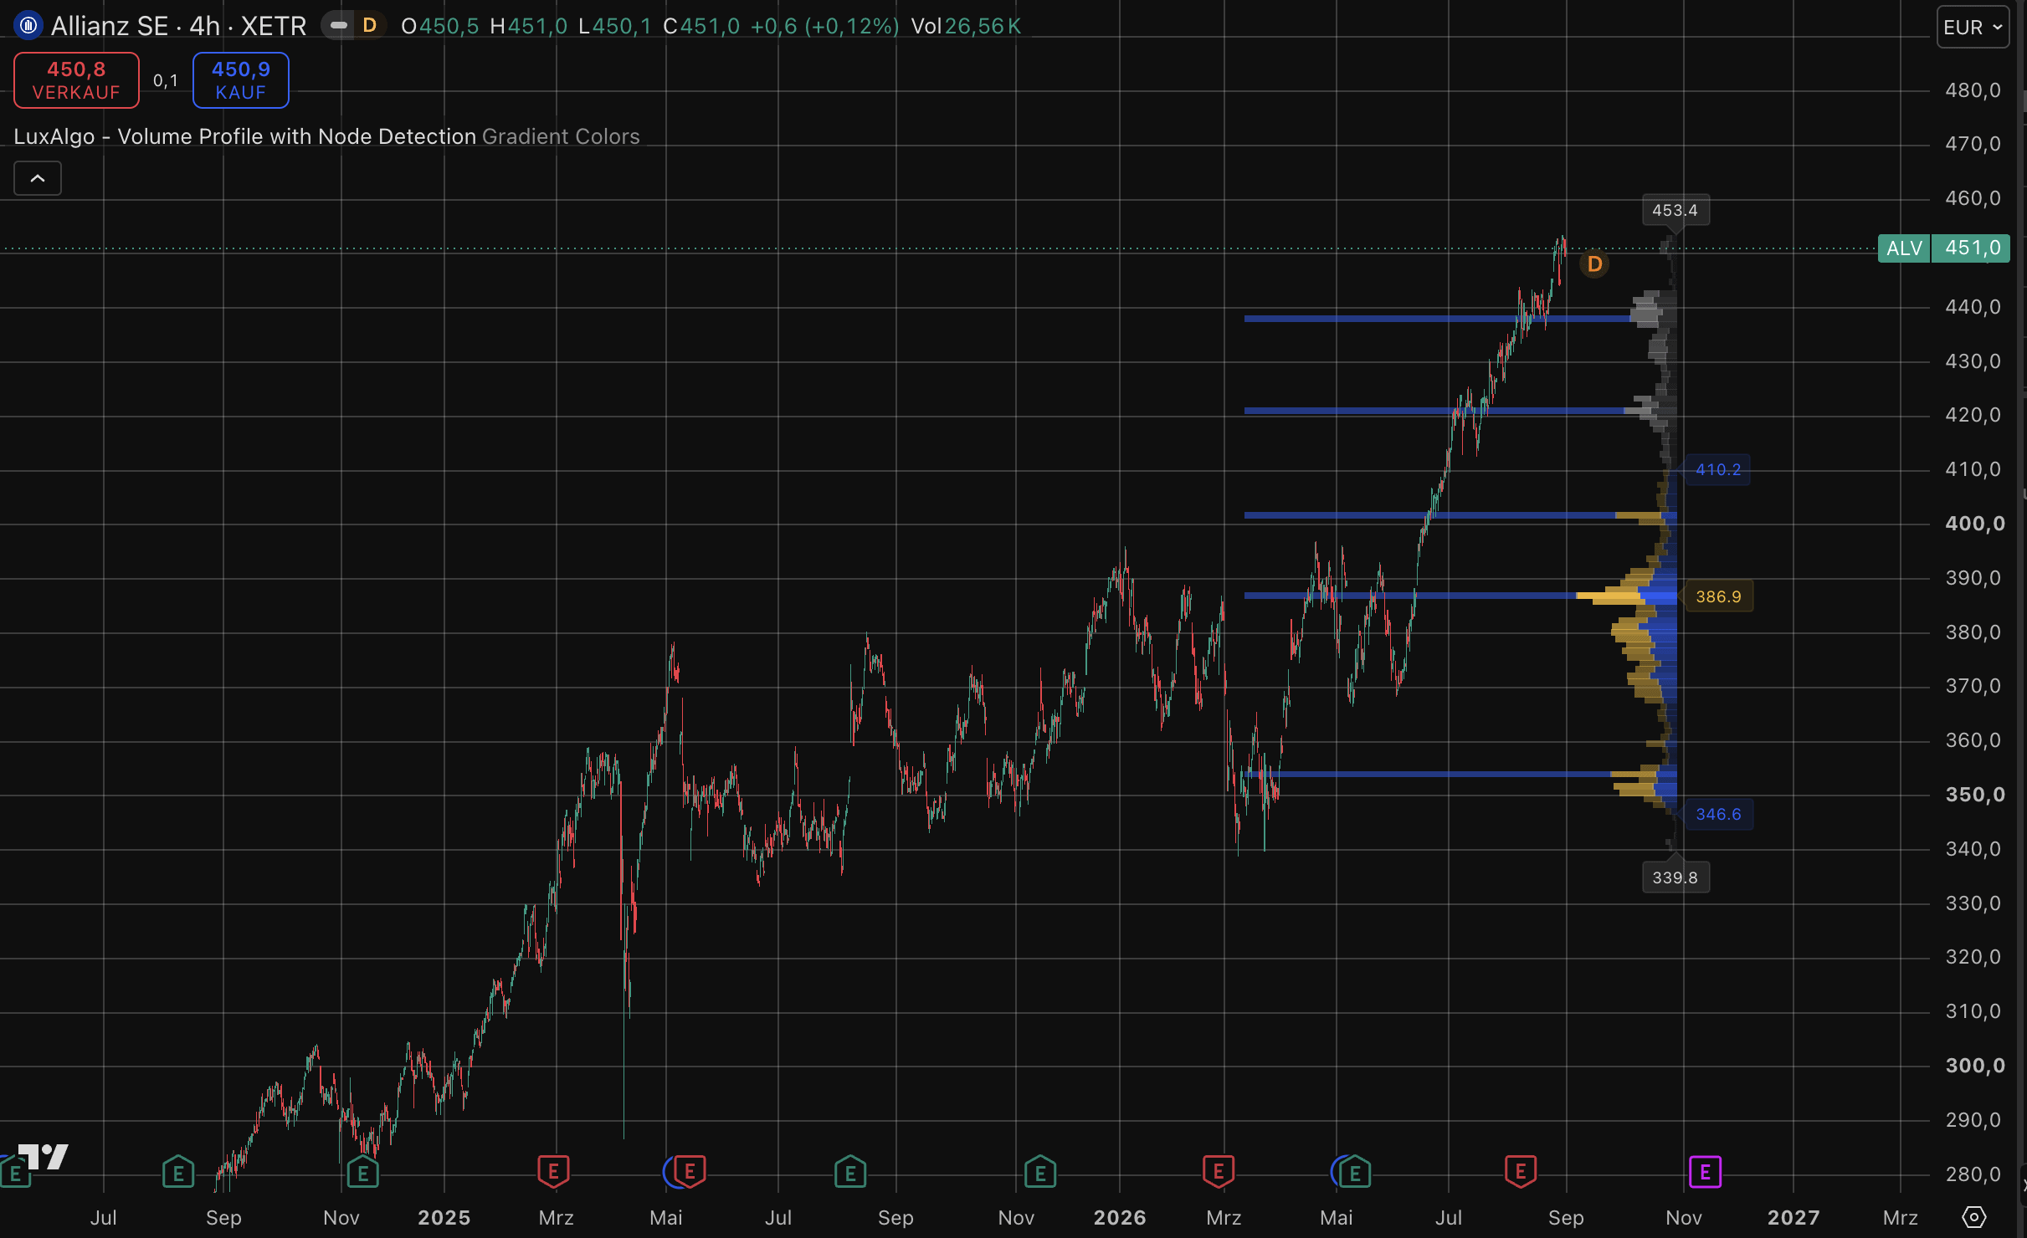Image resolution: width=2027 pixels, height=1238 pixels.
Task: Click the 450,8 VERKAUF sell button
Action: point(76,80)
